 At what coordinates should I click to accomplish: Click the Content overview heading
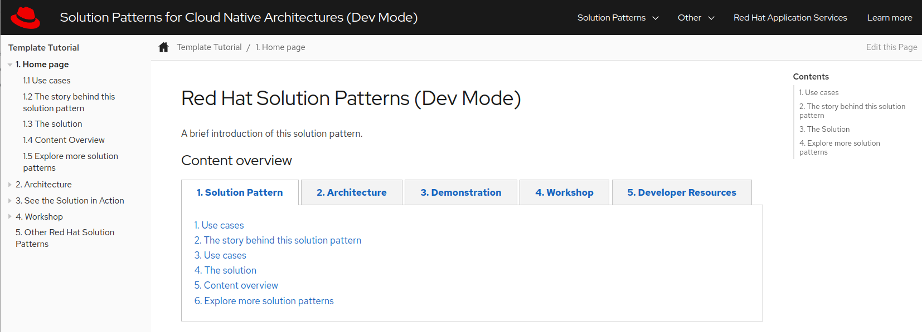[x=236, y=161]
